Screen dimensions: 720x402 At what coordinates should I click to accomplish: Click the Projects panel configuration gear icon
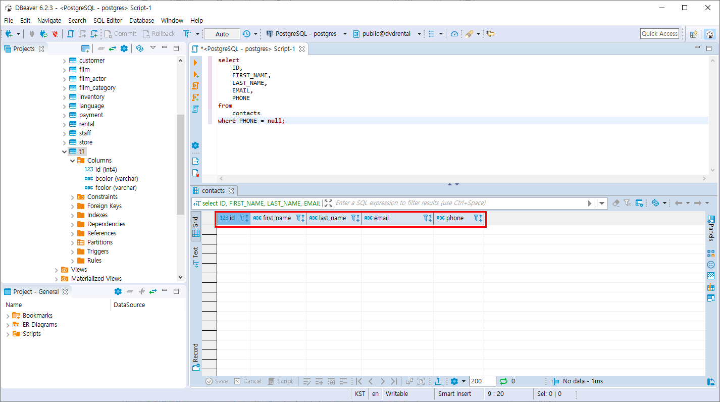pos(124,48)
